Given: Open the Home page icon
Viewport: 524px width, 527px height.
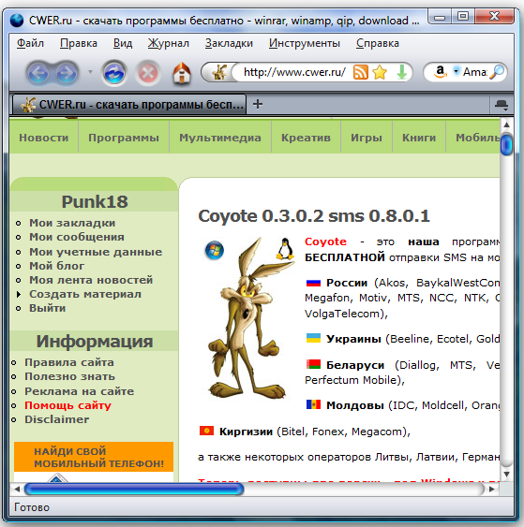Looking at the screenshot, I should click(x=182, y=73).
